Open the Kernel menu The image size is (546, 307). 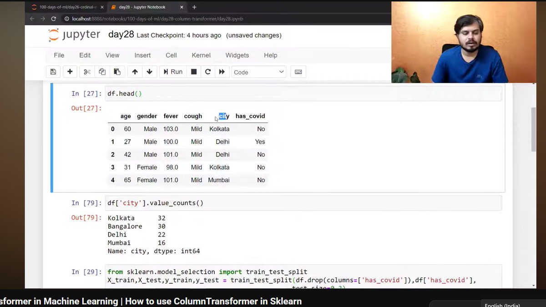(x=201, y=55)
